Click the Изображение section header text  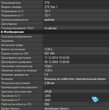point(14,32)
